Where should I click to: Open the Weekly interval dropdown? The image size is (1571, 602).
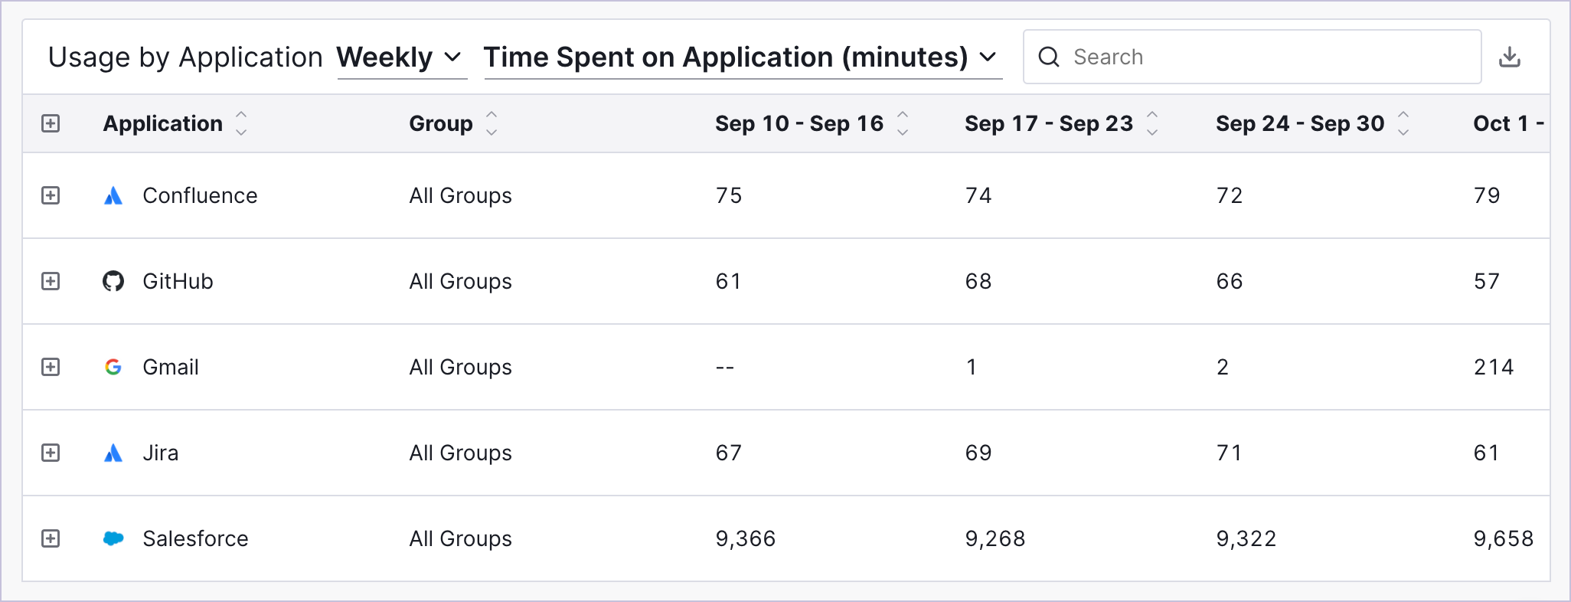pyautogui.click(x=401, y=58)
